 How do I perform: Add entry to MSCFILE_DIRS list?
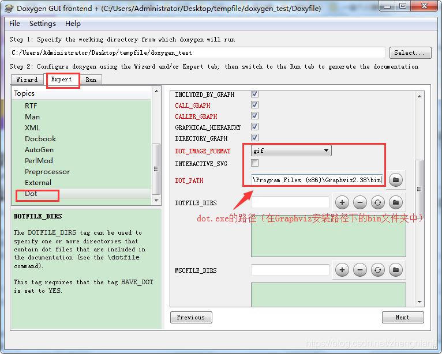(x=342, y=270)
